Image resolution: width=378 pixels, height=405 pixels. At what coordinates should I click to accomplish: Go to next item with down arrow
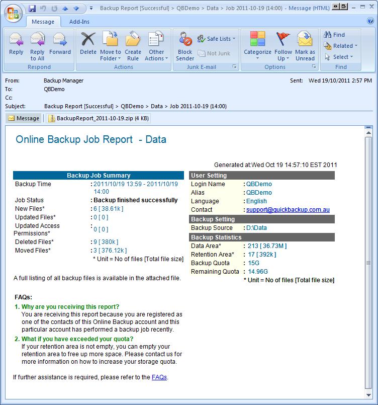76,8
